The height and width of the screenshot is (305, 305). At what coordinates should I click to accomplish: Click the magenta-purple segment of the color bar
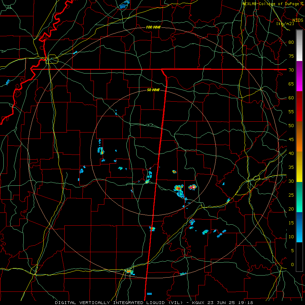click(x=299, y=76)
